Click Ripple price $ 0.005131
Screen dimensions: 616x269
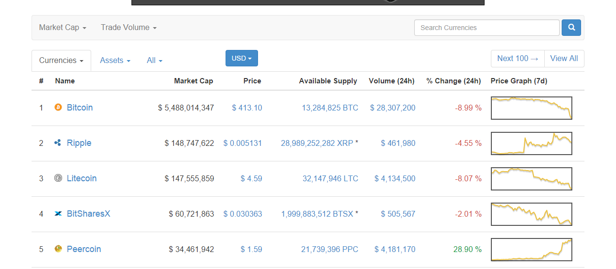[x=243, y=143]
